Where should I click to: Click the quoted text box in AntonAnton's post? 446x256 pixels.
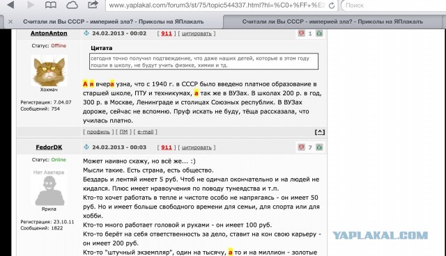pyautogui.click(x=203, y=61)
